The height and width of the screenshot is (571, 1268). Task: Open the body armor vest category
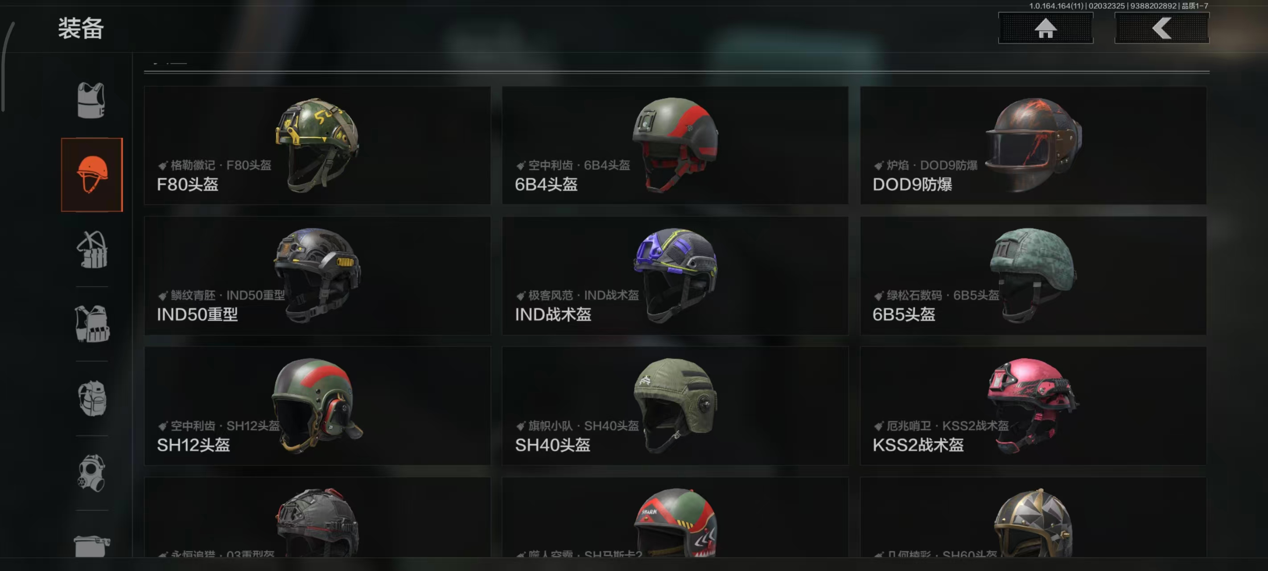91,100
